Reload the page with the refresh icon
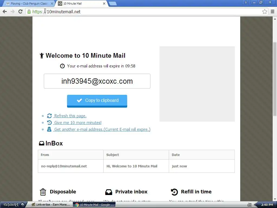 [20, 11]
